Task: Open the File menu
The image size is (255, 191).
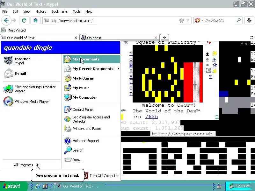Action: (5, 11)
